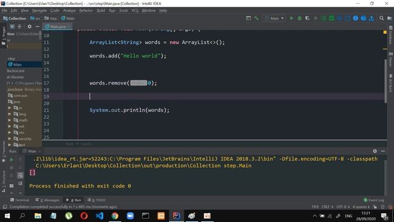
Task: Open the Navigate menu
Action: pos(39,10)
